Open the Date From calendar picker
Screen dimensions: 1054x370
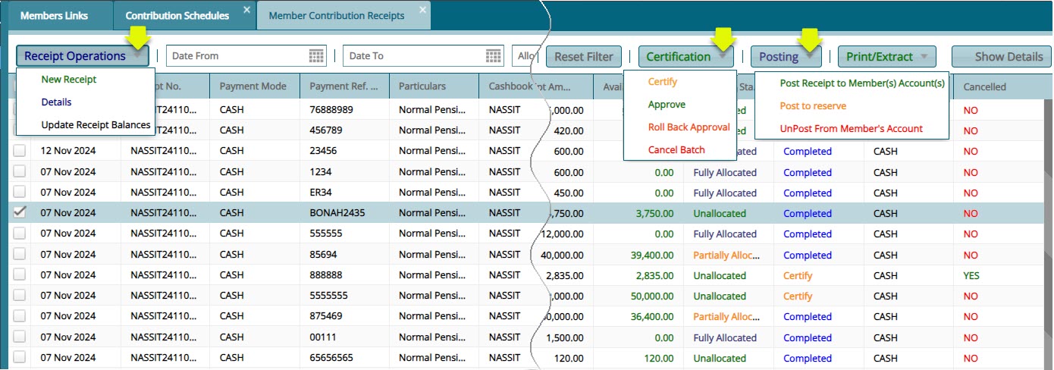point(316,56)
